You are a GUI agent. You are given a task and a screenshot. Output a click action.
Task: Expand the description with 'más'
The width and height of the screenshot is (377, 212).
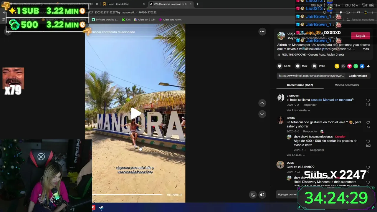[x=366, y=49]
